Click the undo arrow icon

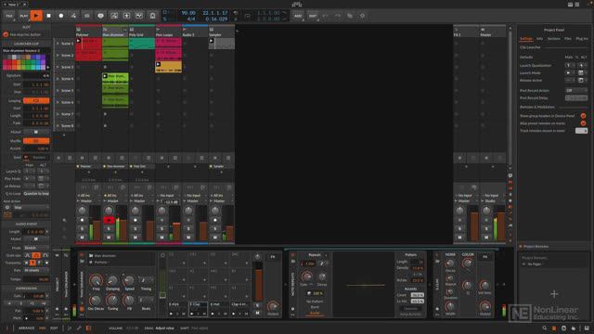click(326, 16)
